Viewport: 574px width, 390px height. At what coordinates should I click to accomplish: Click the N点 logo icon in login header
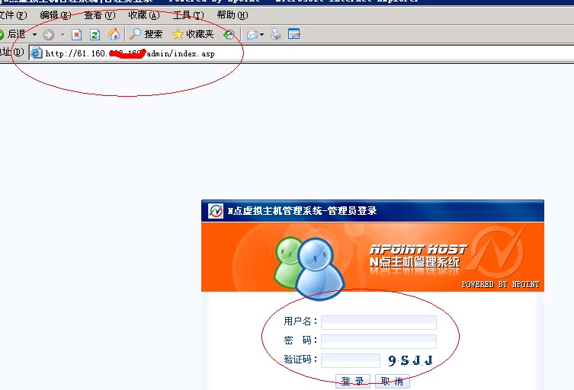point(216,211)
